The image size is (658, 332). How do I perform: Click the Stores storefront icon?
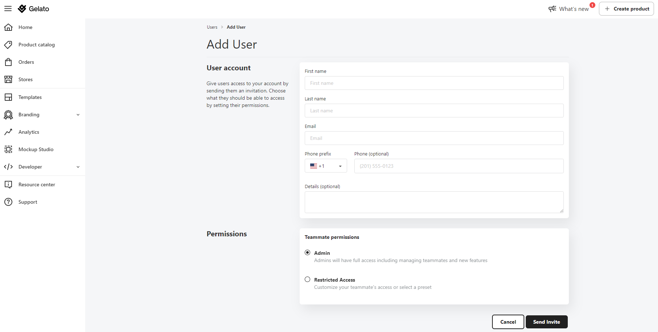(x=8, y=79)
